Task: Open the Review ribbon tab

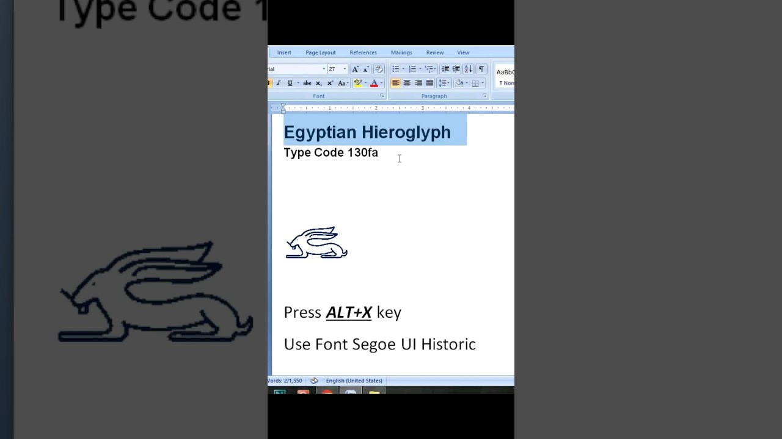Action: [x=435, y=52]
